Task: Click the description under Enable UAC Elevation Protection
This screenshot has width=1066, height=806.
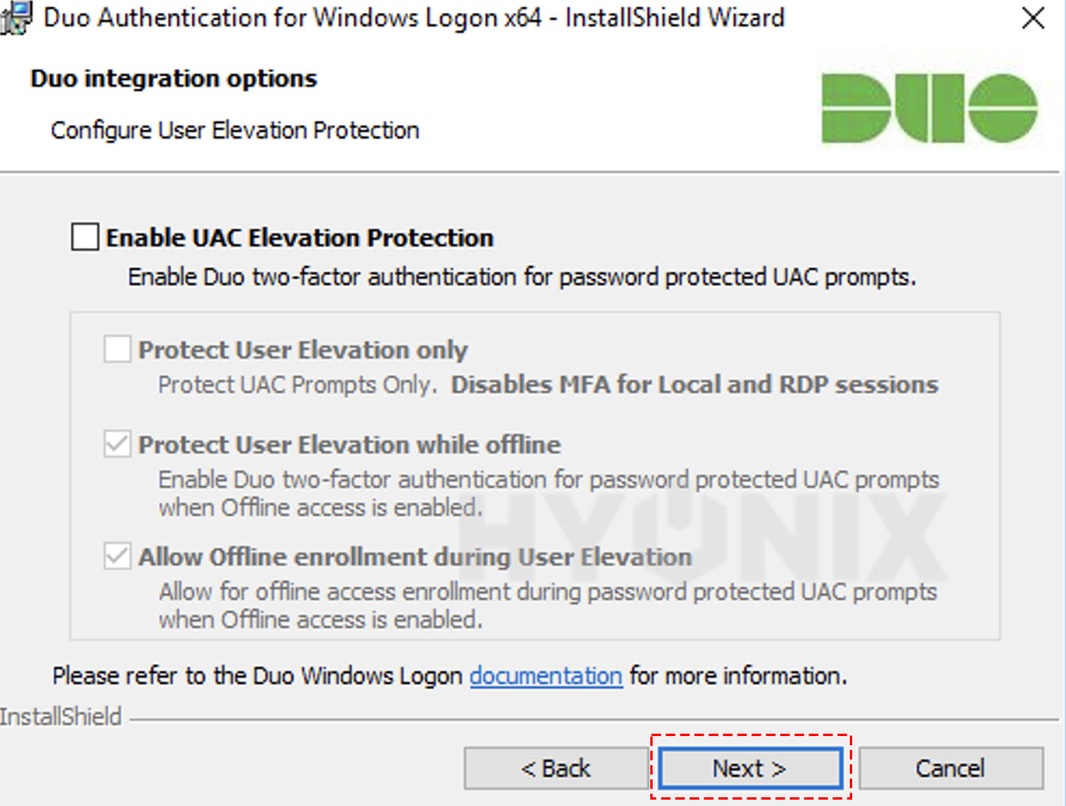Action: coord(521,277)
